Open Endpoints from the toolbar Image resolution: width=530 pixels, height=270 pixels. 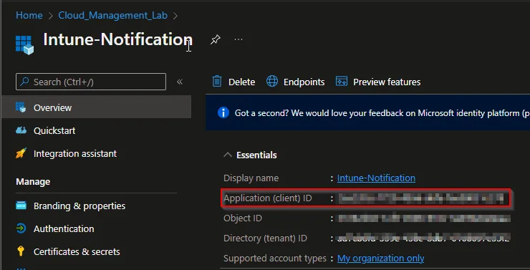(x=304, y=82)
